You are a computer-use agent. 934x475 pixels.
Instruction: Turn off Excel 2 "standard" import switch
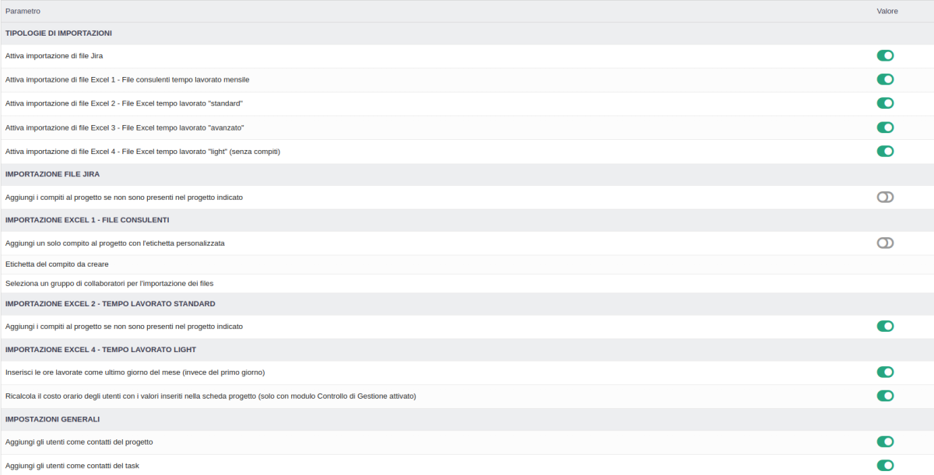[x=885, y=103]
